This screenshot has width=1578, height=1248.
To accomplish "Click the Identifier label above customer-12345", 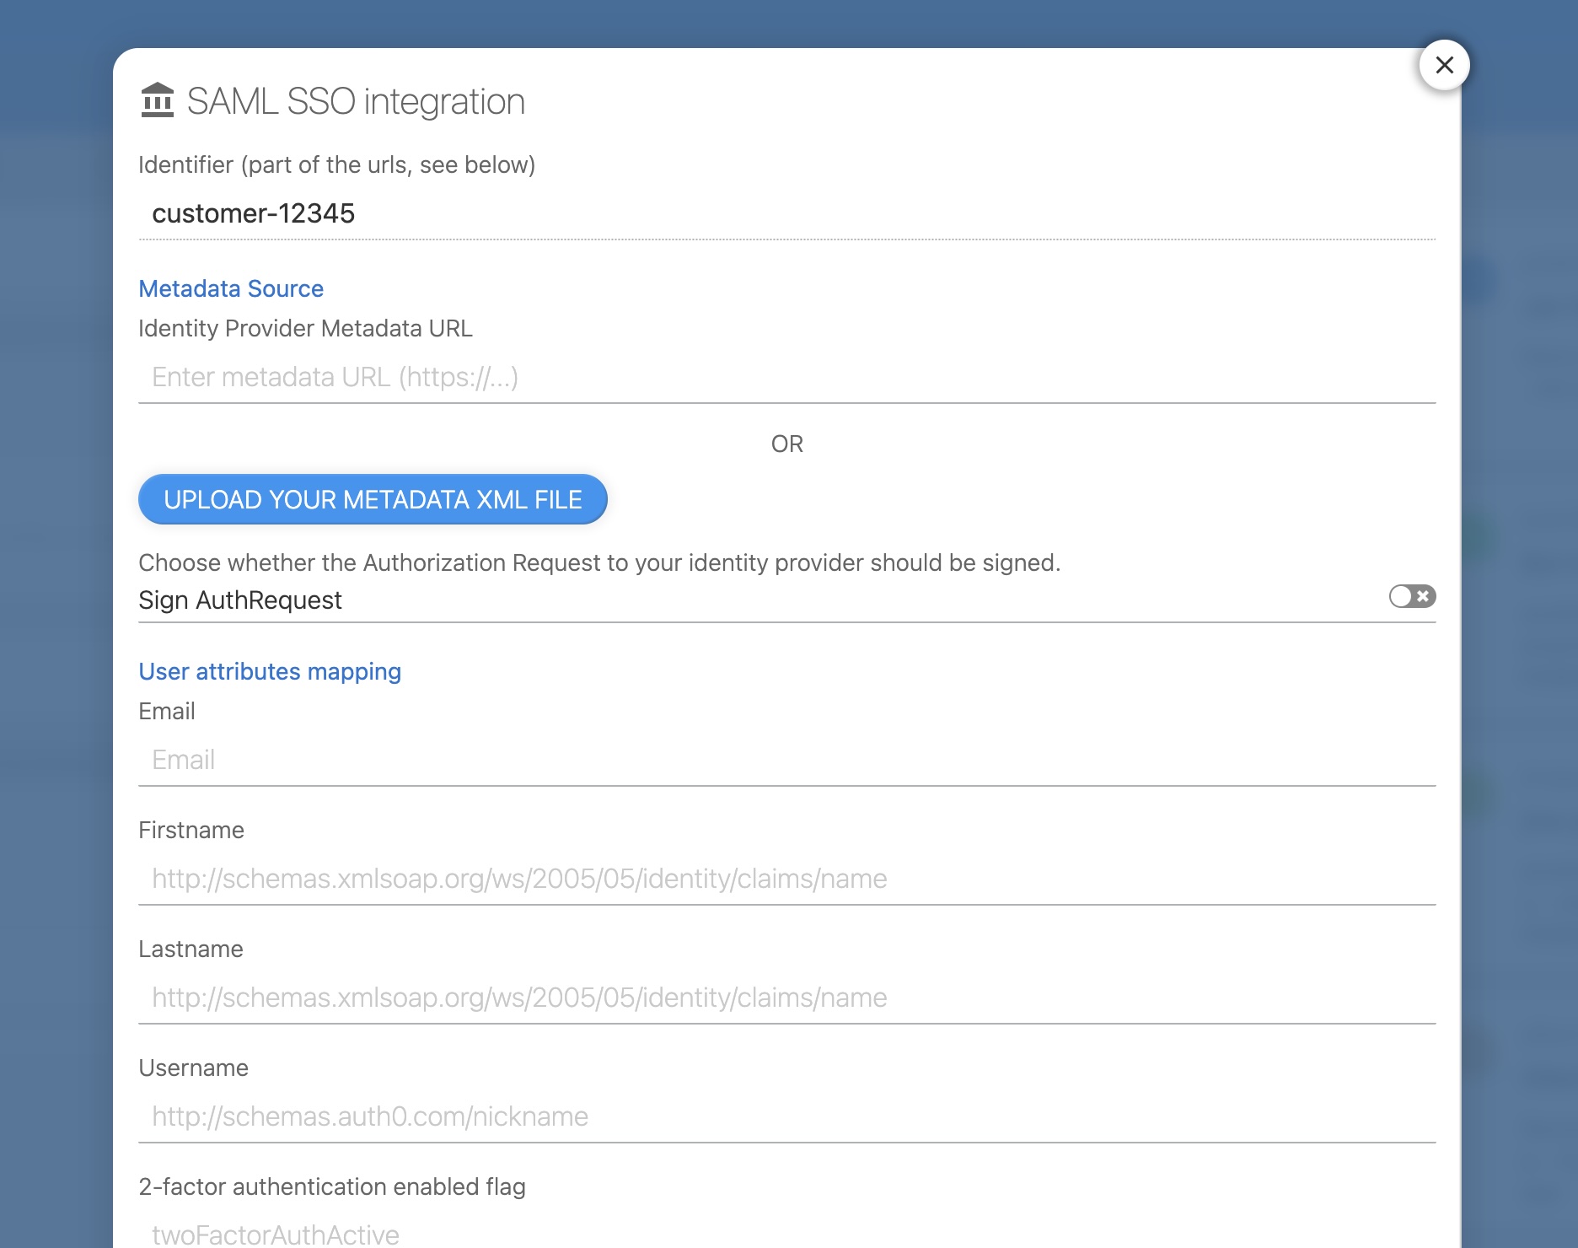I will pos(336,165).
